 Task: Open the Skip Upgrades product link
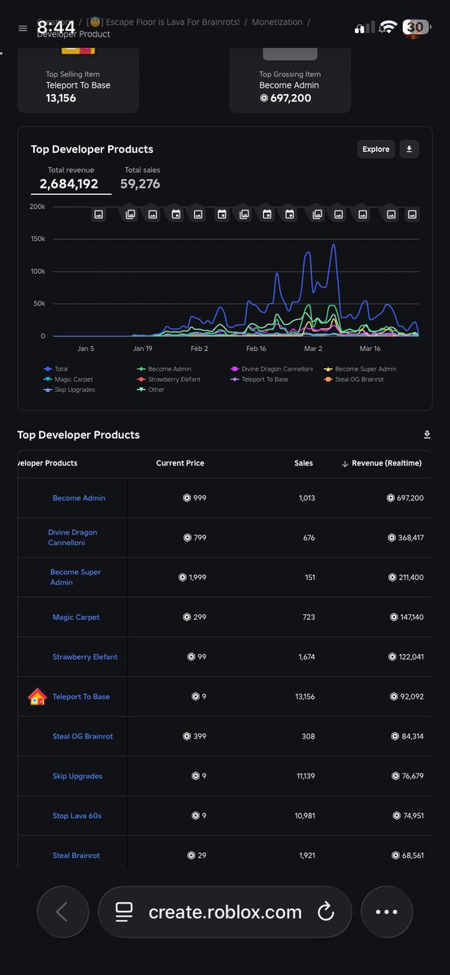pyautogui.click(x=77, y=776)
